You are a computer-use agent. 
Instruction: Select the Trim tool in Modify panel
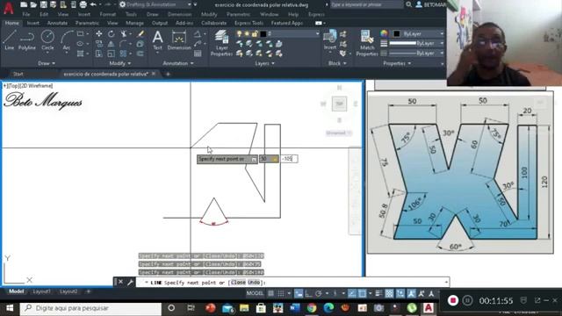click(124, 33)
